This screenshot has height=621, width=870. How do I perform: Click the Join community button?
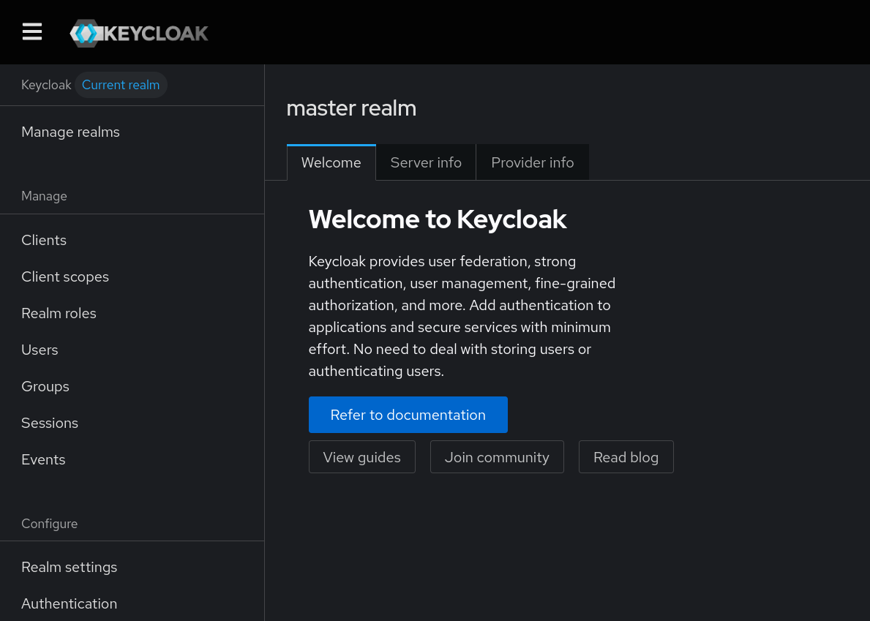coord(497,457)
